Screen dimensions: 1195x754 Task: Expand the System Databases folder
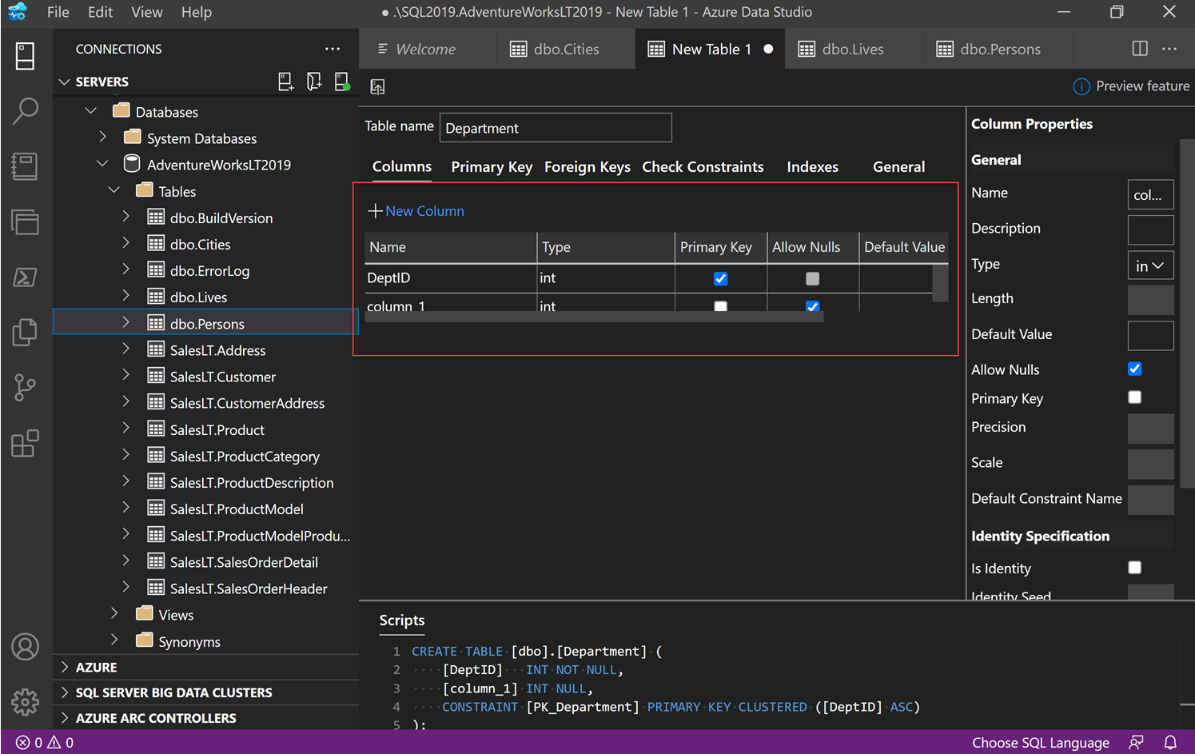102,138
